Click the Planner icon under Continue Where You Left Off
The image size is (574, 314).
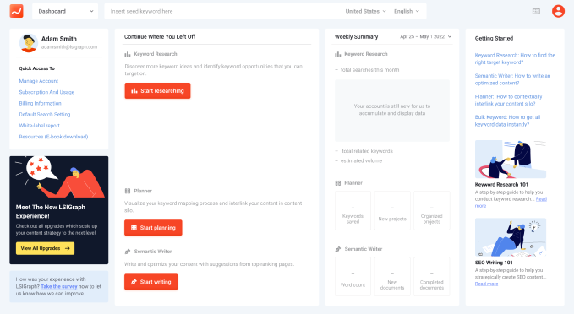click(128, 191)
